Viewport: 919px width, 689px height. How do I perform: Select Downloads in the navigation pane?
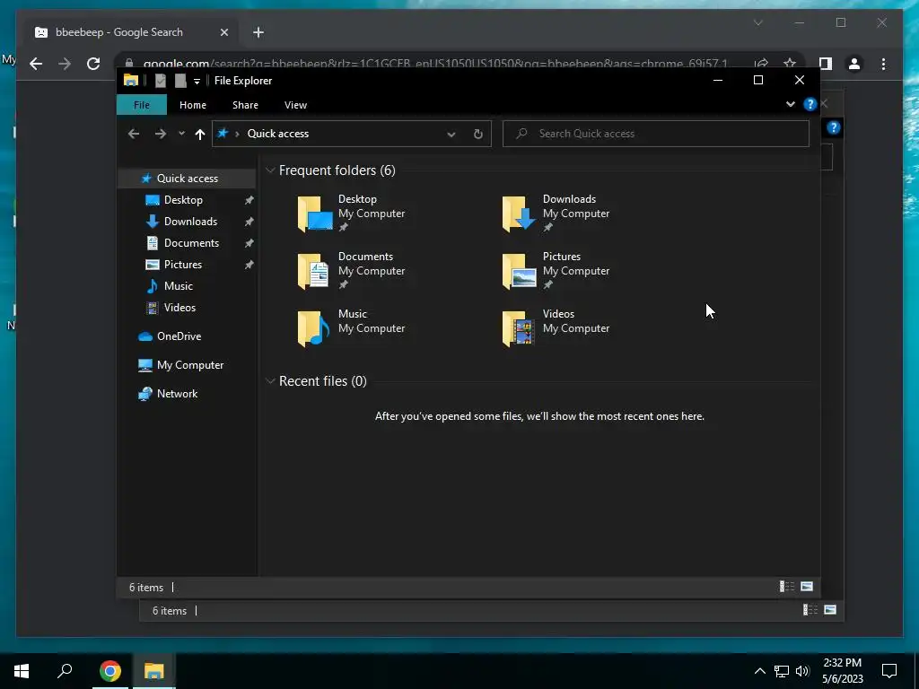tap(190, 222)
